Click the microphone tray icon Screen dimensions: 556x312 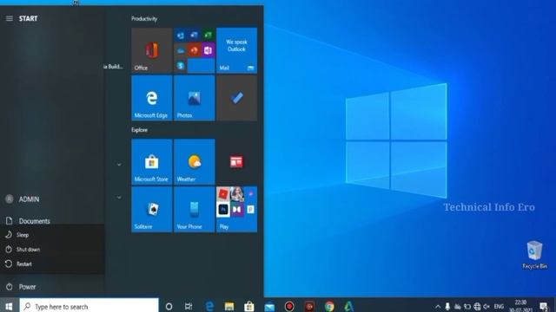click(x=447, y=306)
